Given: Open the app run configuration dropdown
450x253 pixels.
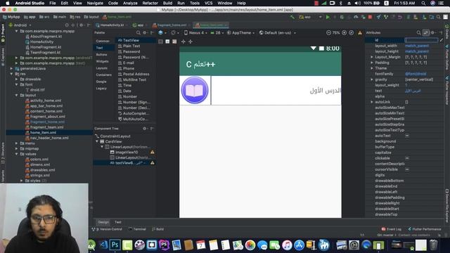Looking at the screenshot, I should tap(310, 17).
